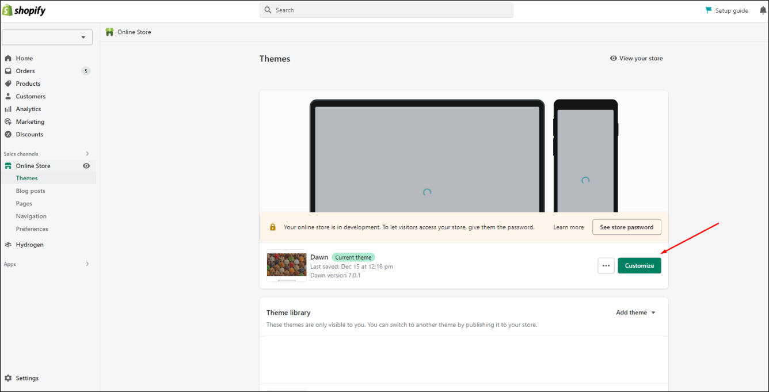Open Hydrogen sales channel
The height and width of the screenshot is (392, 769).
30,245
